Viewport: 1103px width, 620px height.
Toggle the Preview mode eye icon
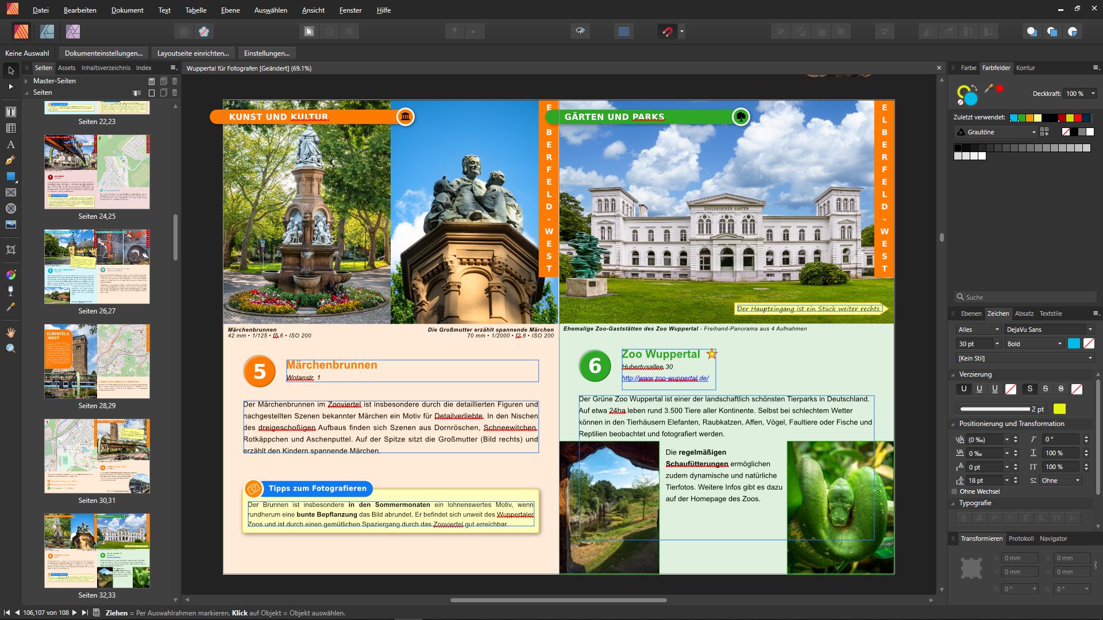pos(580,31)
